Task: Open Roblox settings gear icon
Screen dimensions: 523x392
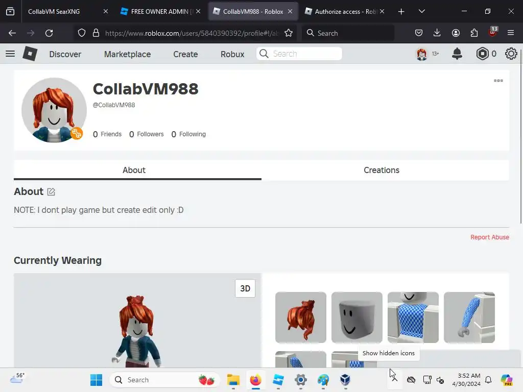Action: (511, 54)
